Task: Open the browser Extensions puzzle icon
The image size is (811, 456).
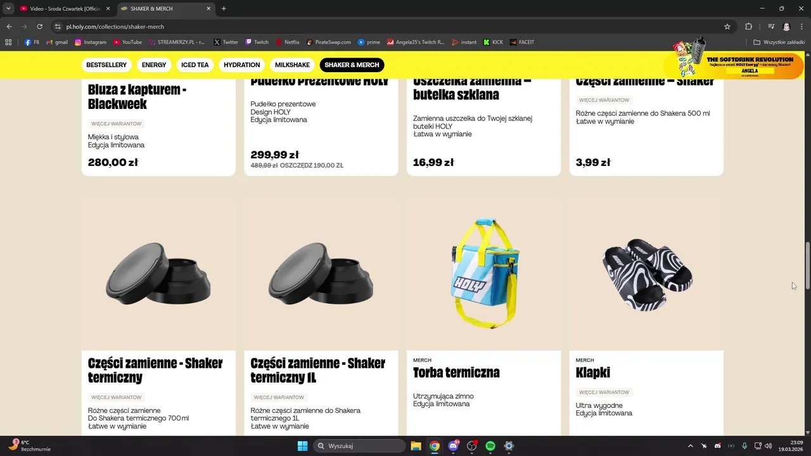Action: (x=748, y=27)
